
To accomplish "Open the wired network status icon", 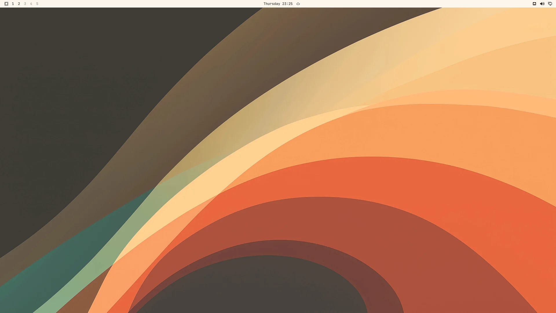I will pyautogui.click(x=534, y=4).
